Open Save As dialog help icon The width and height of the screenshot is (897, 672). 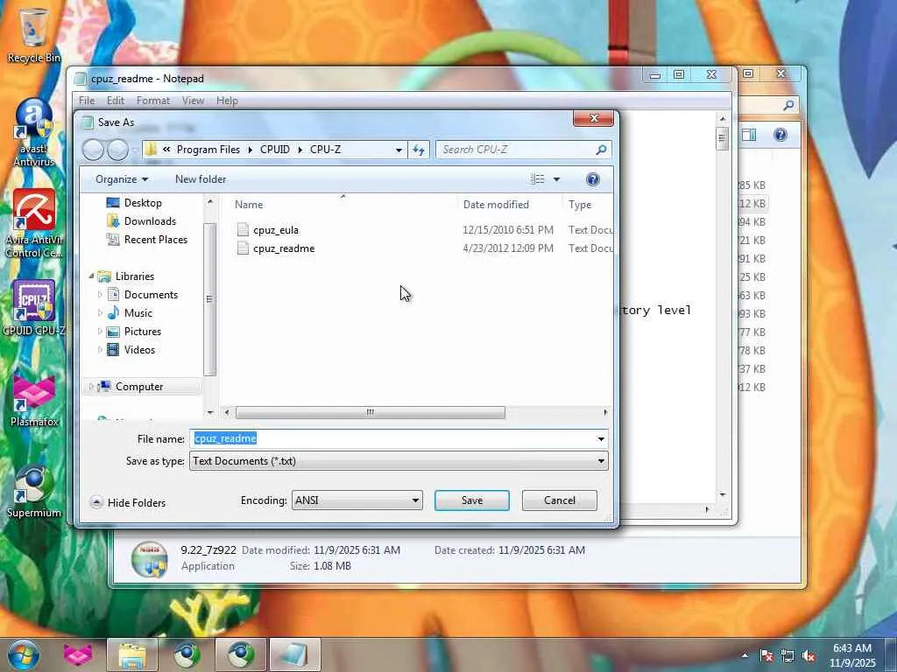[x=593, y=179]
